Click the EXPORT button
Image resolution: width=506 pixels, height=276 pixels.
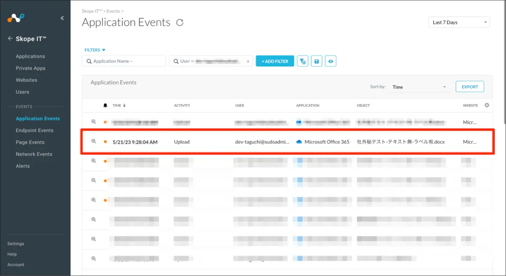click(470, 87)
